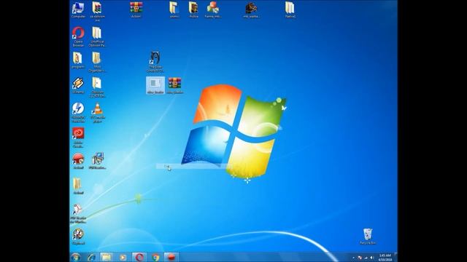Show hidden system tray icons
The image size is (467, 262).
coord(353,258)
